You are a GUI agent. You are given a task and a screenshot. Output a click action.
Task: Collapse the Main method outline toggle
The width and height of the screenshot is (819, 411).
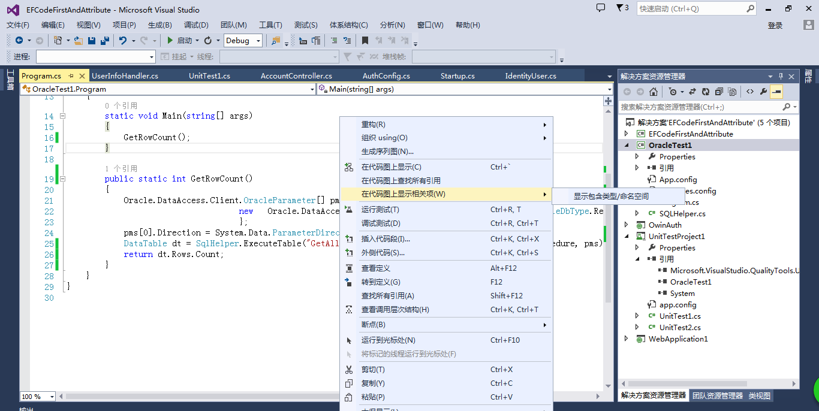coord(62,116)
